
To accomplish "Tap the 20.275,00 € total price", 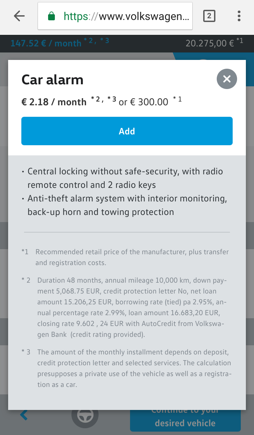I will pyautogui.click(x=210, y=43).
